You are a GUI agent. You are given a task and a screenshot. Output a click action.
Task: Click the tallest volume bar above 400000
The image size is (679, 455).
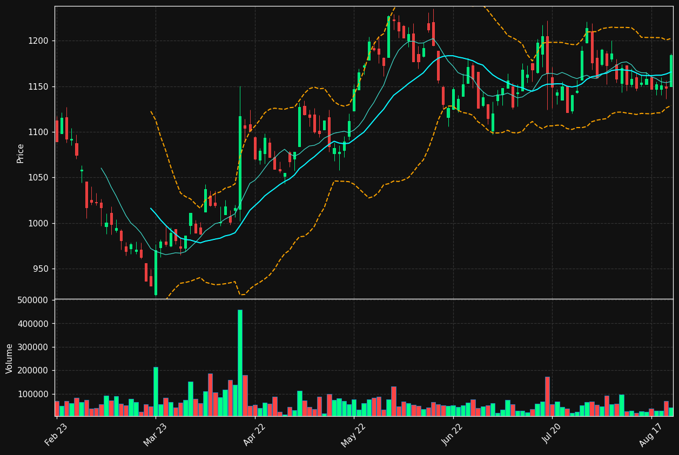(x=240, y=363)
